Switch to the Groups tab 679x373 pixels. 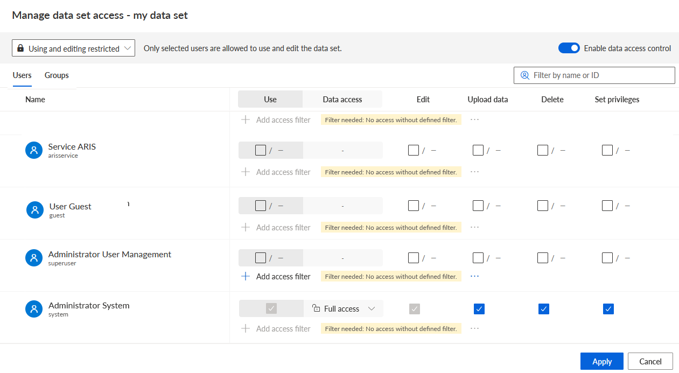pyautogui.click(x=57, y=75)
